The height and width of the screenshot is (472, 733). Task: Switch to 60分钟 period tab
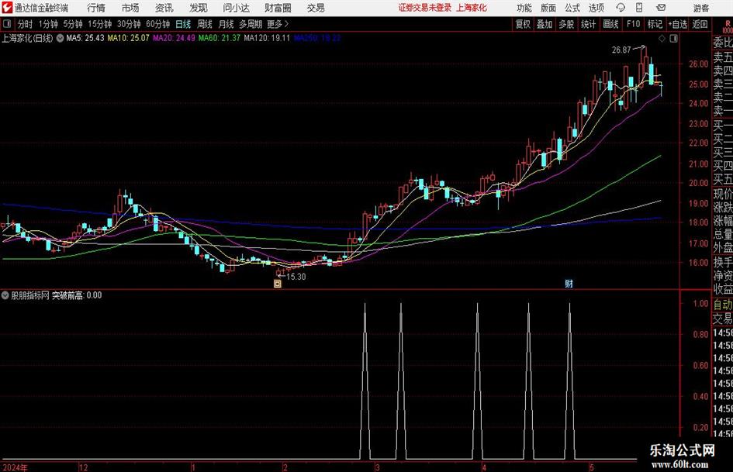click(157, 24)
